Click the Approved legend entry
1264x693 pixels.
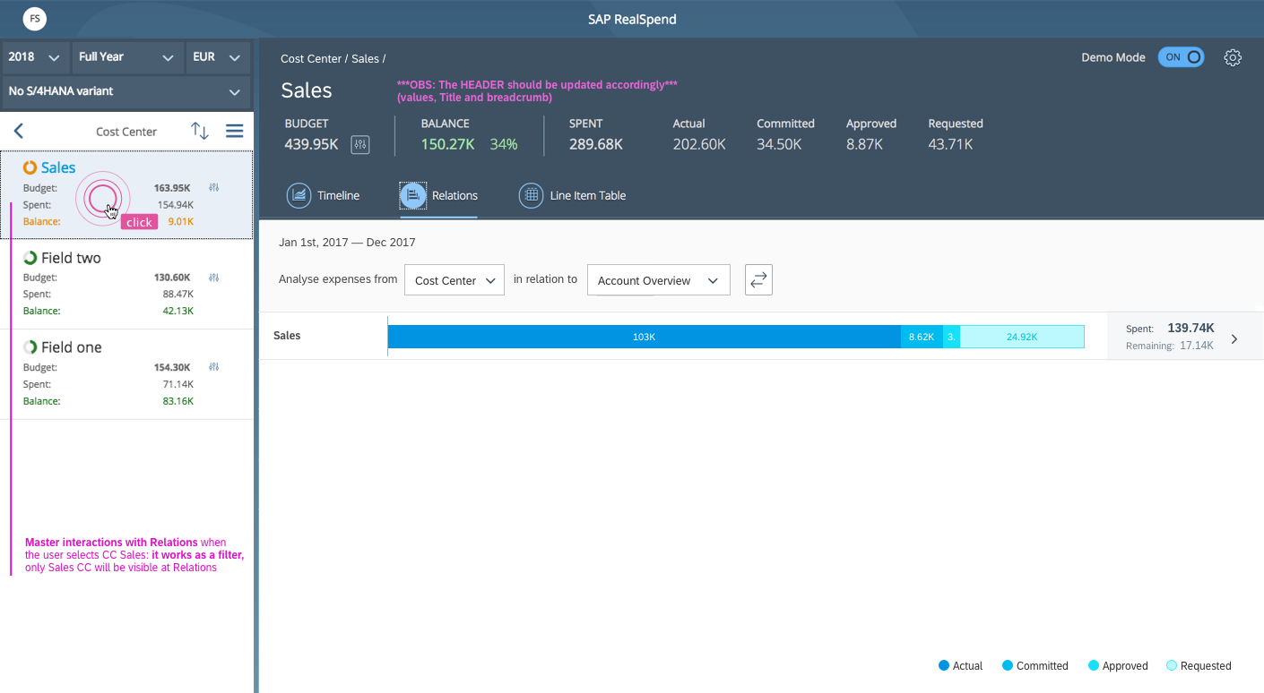pos(1118,666)
